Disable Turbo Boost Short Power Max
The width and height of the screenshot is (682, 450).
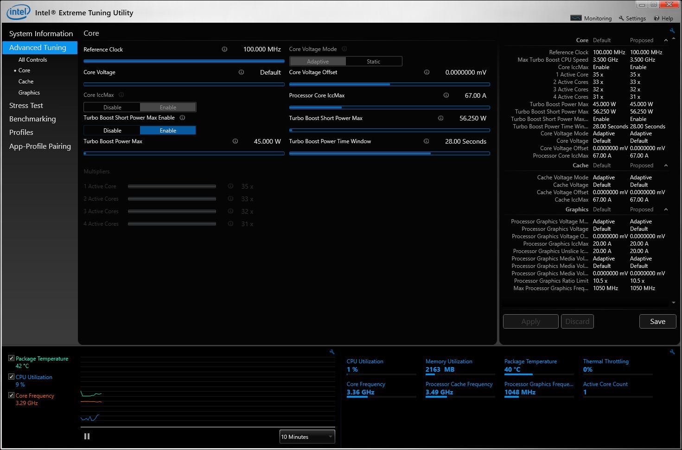click(x=112, y=131)
